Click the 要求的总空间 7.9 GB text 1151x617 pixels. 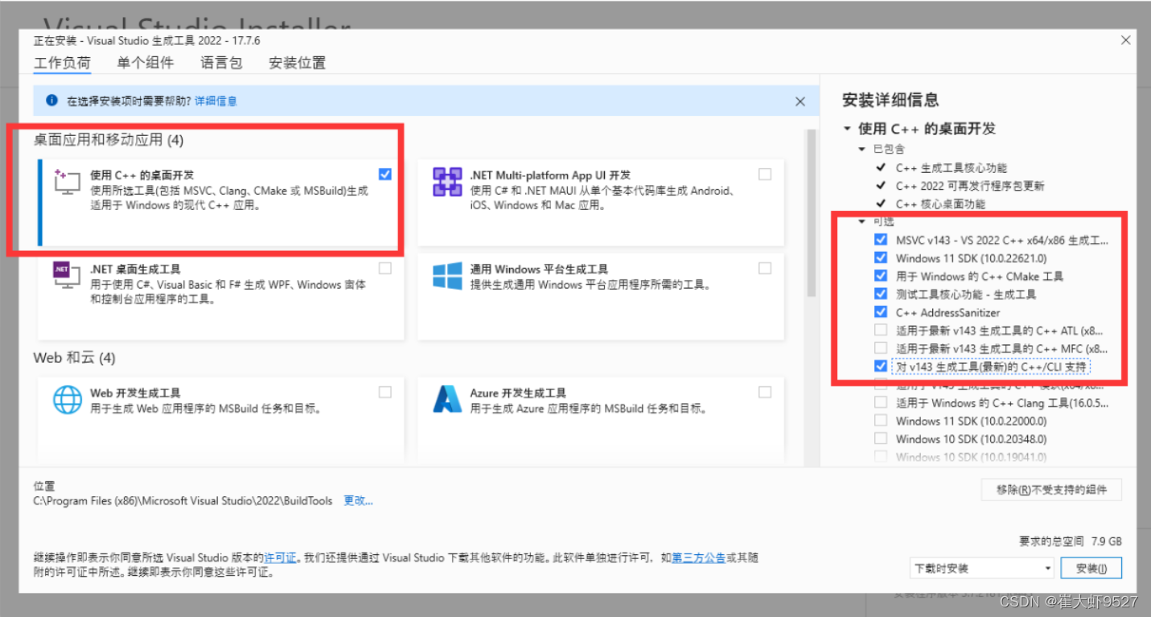click(1070, 541)
